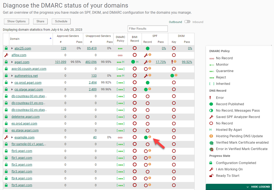Click the empty BIMI record circle for example.com
Viewport: 274px width, 190px height.
click(135, 137)
